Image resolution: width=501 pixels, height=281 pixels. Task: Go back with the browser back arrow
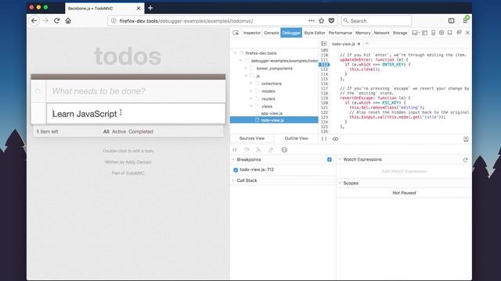click(34, 21)
